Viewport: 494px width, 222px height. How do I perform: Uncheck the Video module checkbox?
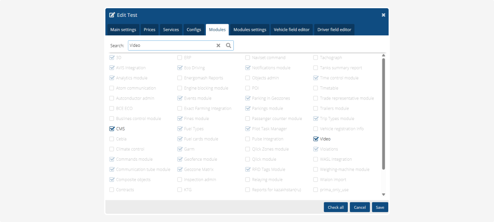(x=316, y=139)
